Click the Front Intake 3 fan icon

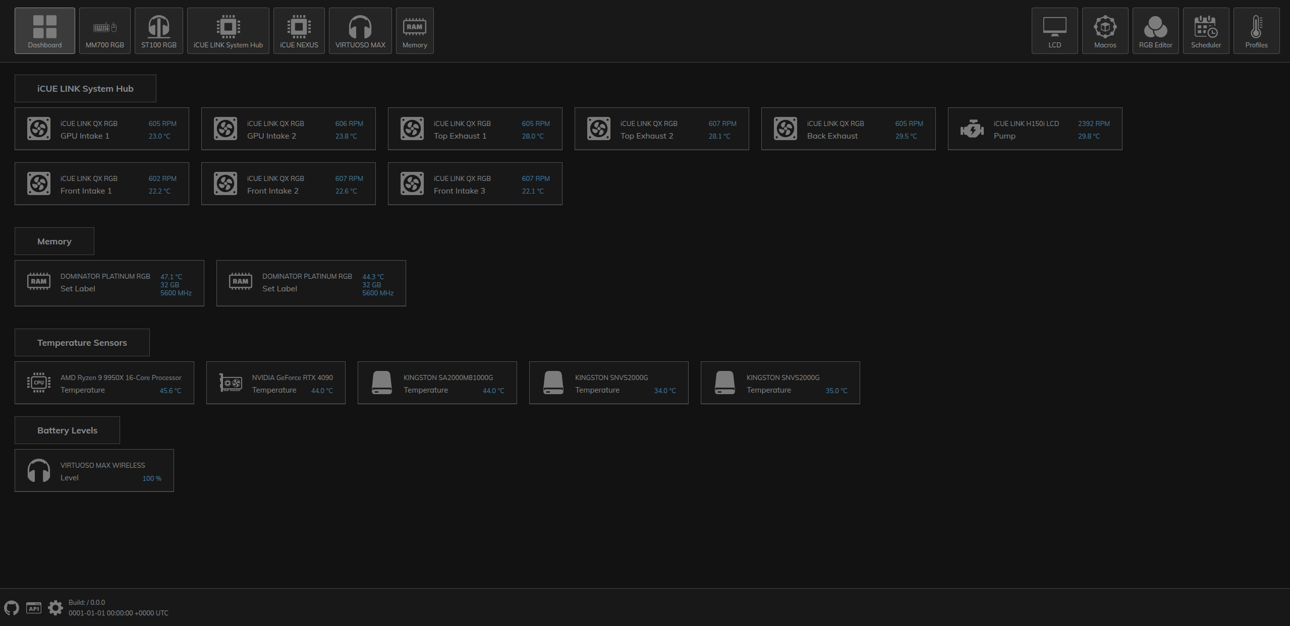412,183
